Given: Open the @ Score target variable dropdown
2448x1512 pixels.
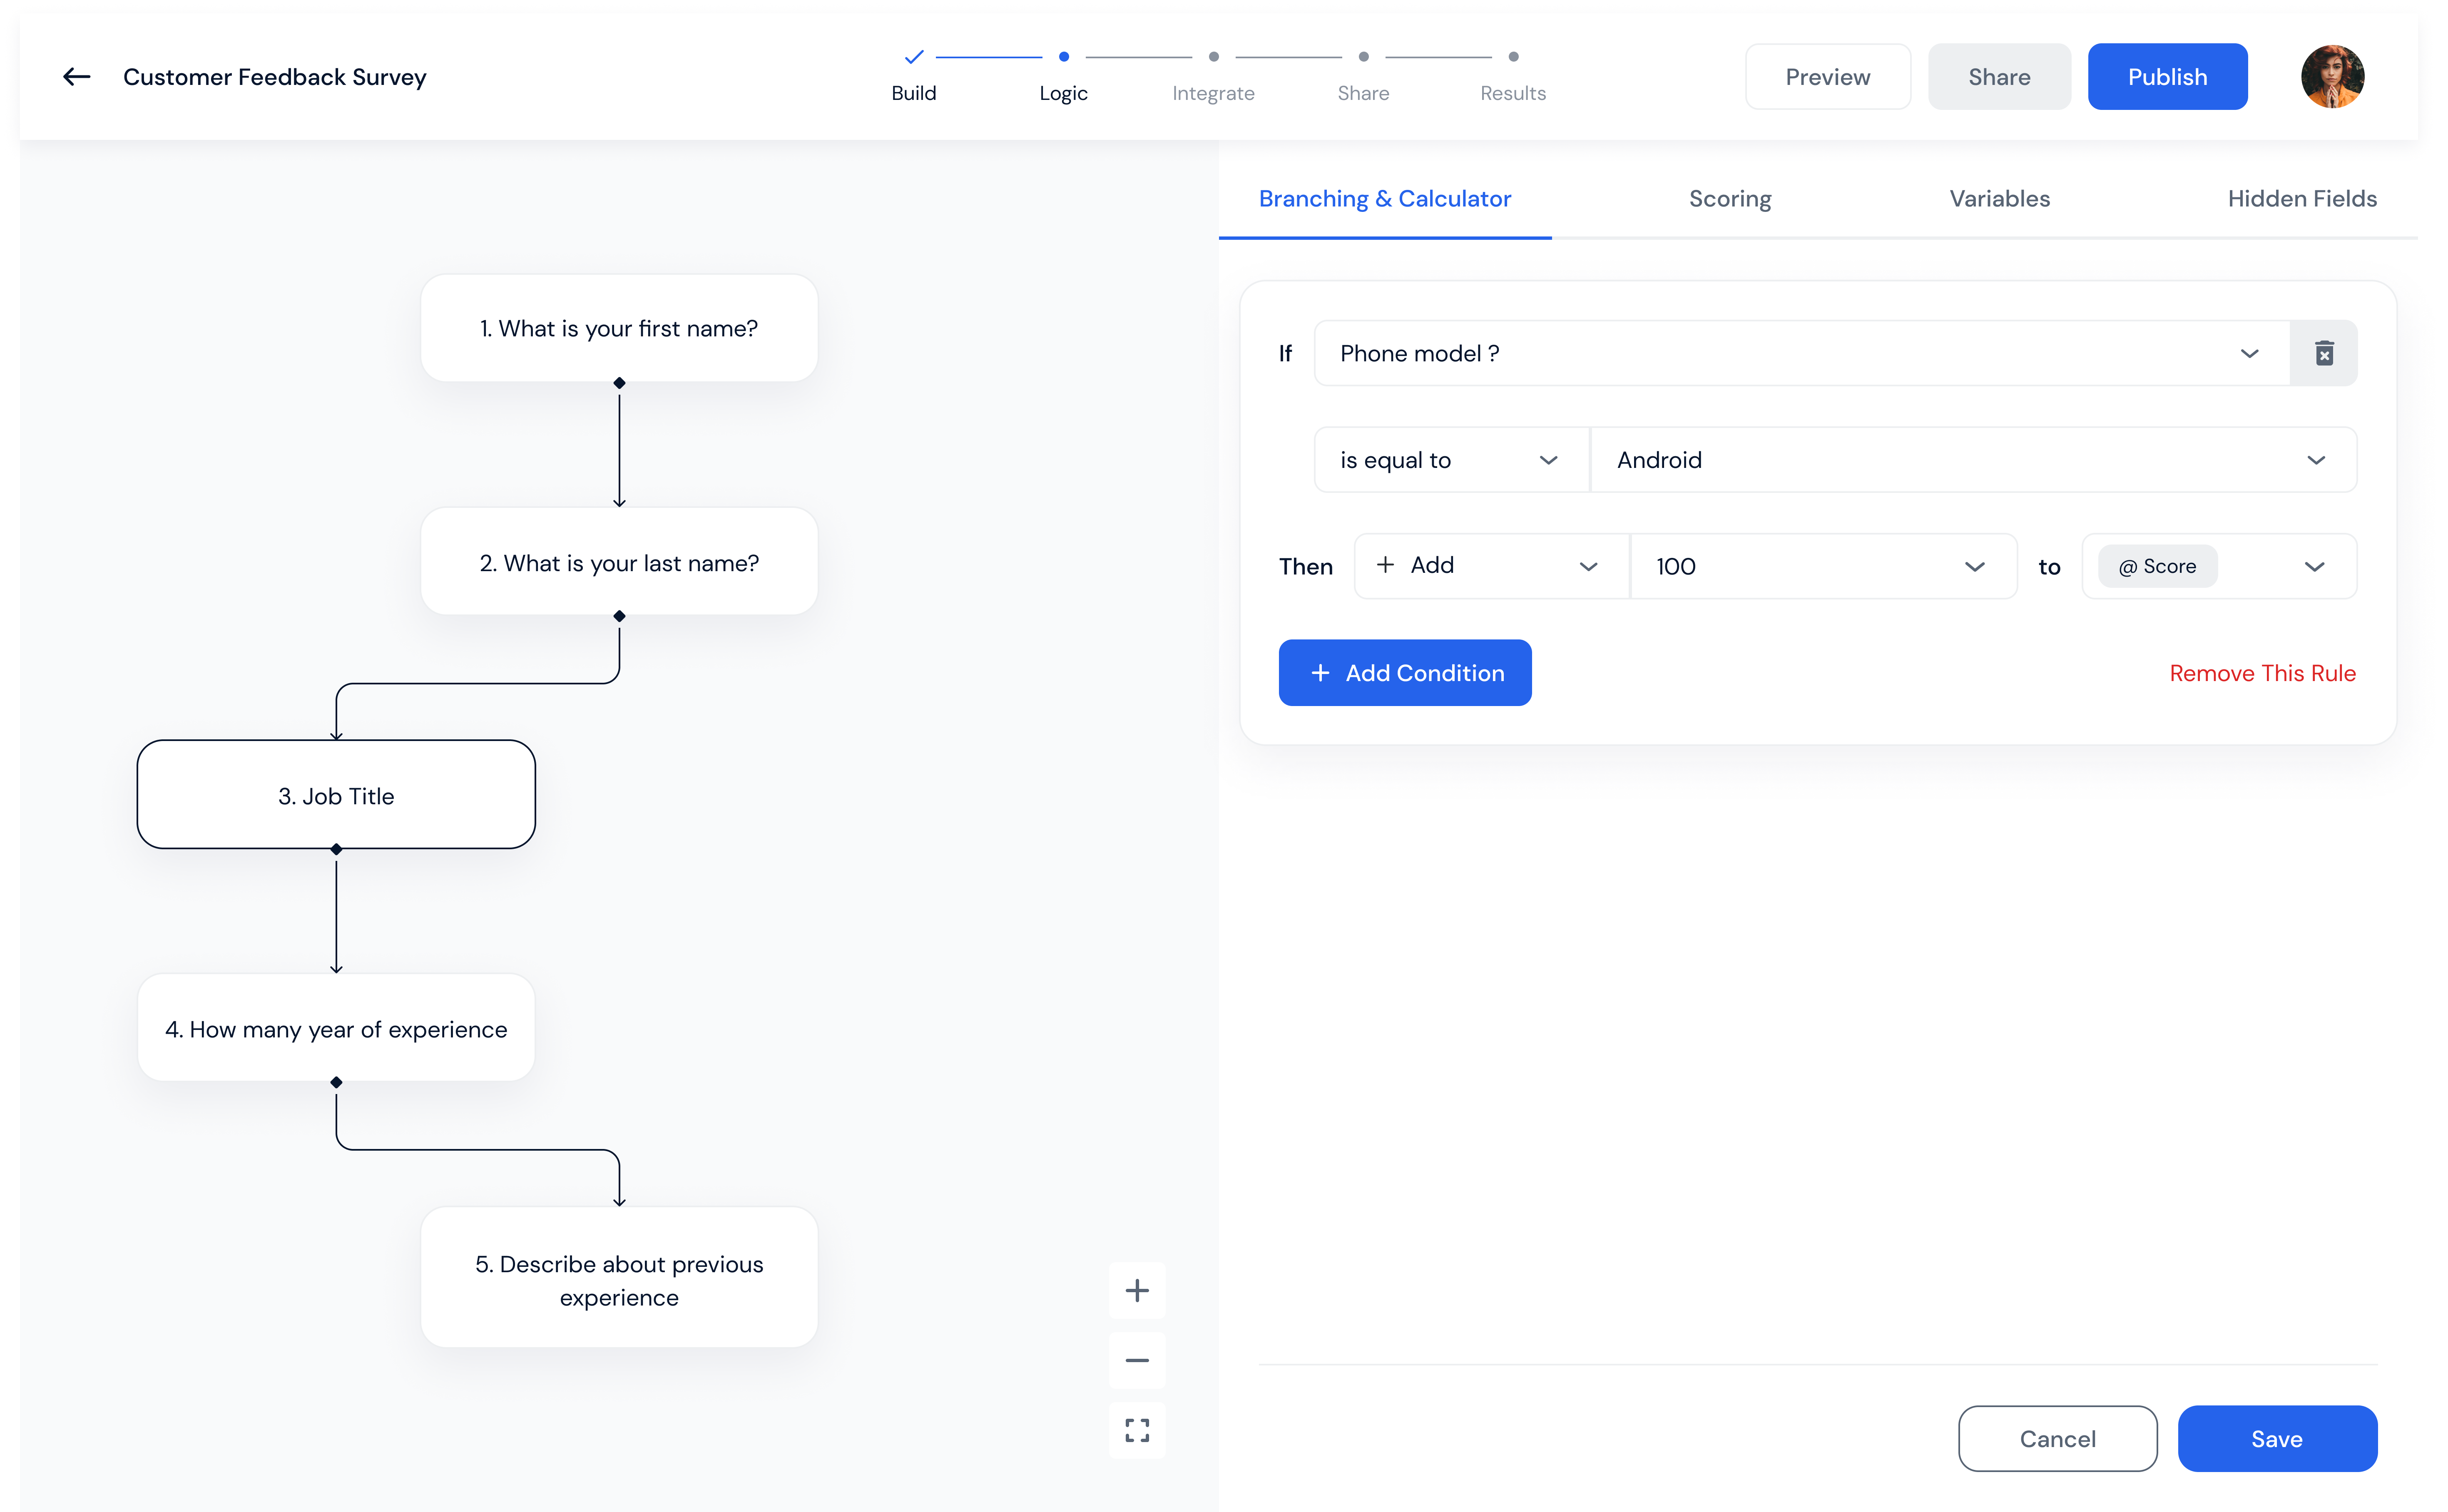Looking at the screenshot, I should tap(2316, 566).
